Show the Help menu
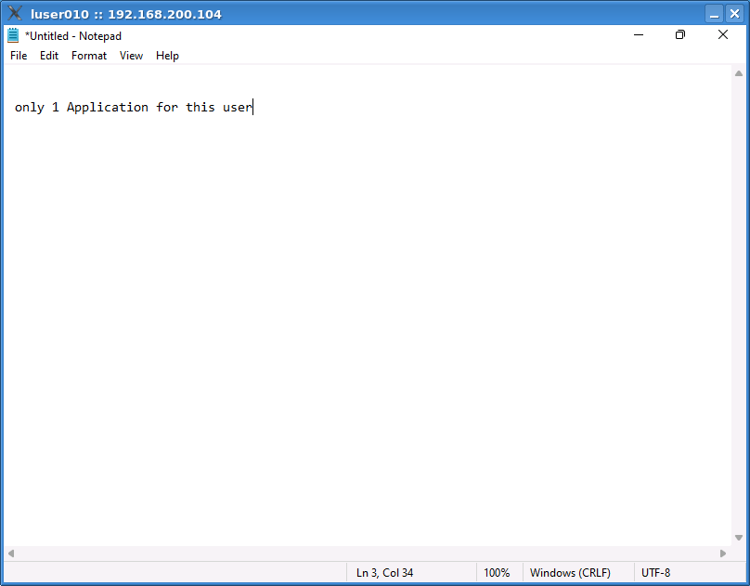750x586 pixels. coord(167,56)
